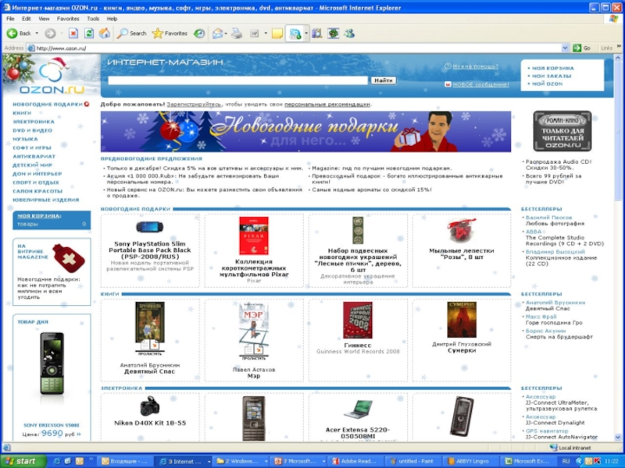This screenshot has width=625, height=468.
Task: Open Нужна помощь? help link
Action: point(476,66)
